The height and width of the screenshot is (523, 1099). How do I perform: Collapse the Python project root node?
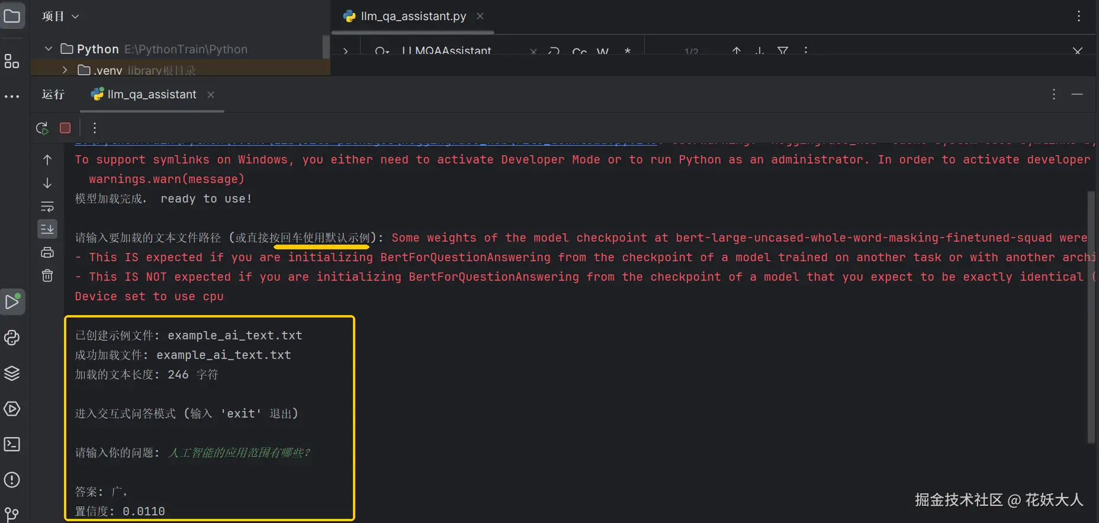(x=49, y=49)
